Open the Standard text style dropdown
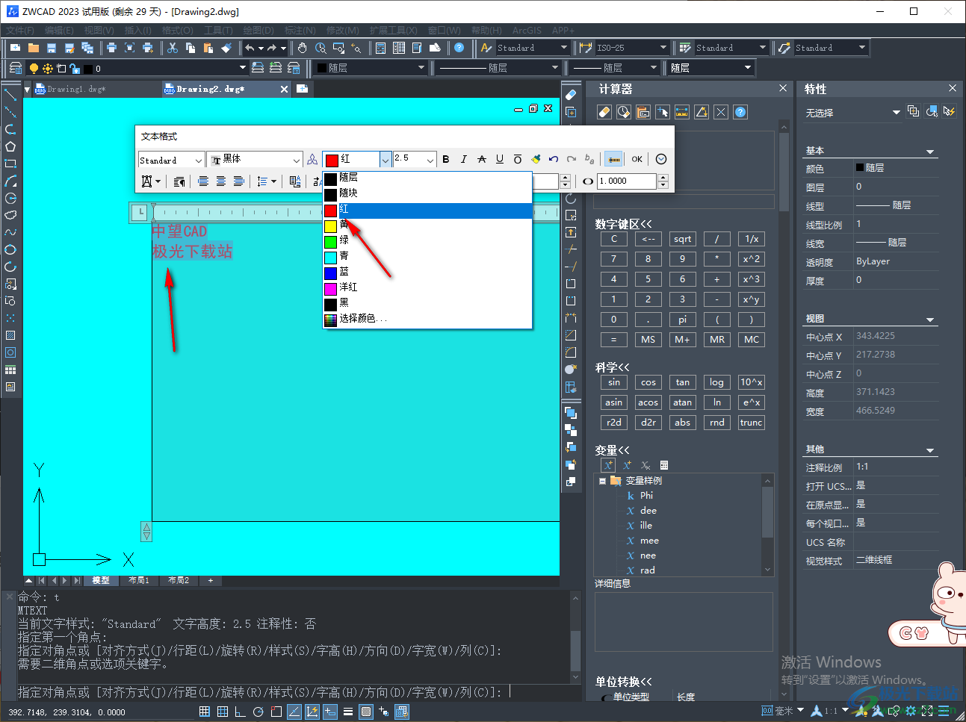Viewport: 966px width, 722px height. coord(171,160)
